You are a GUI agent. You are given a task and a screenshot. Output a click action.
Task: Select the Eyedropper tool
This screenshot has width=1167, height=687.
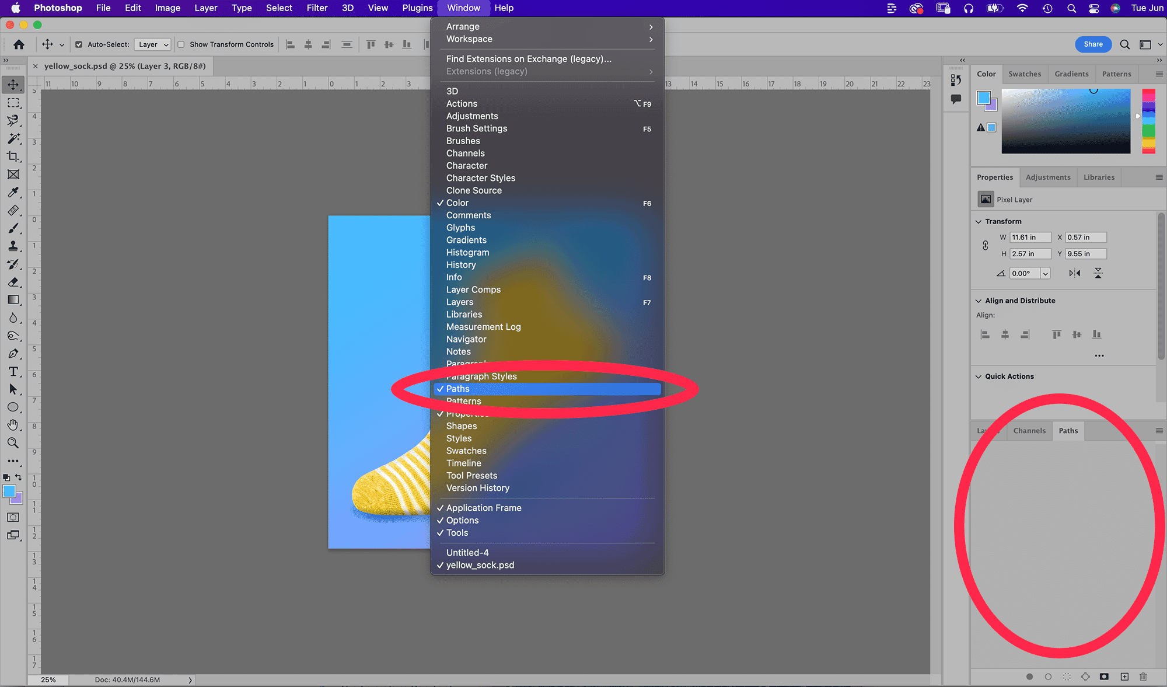coord(13,193)
